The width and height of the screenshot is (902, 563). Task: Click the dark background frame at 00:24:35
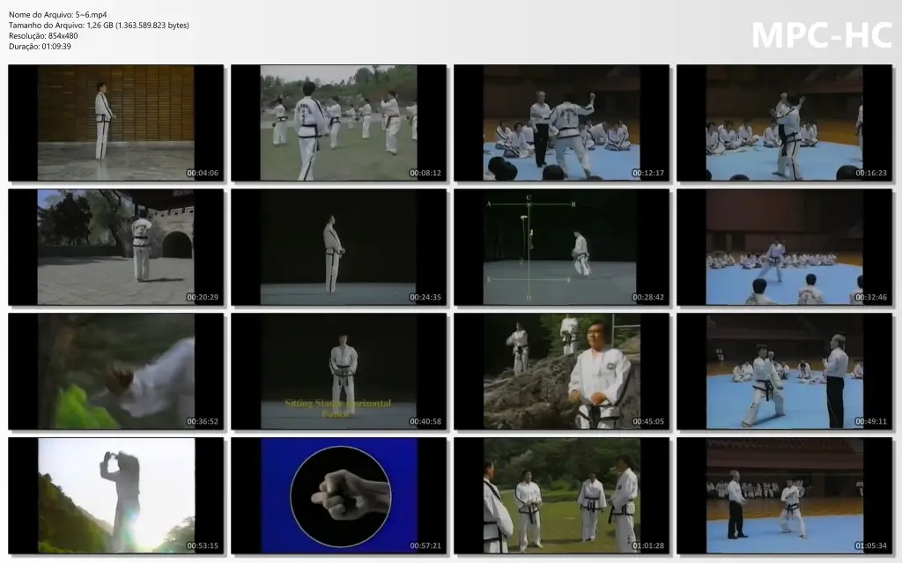338,247
